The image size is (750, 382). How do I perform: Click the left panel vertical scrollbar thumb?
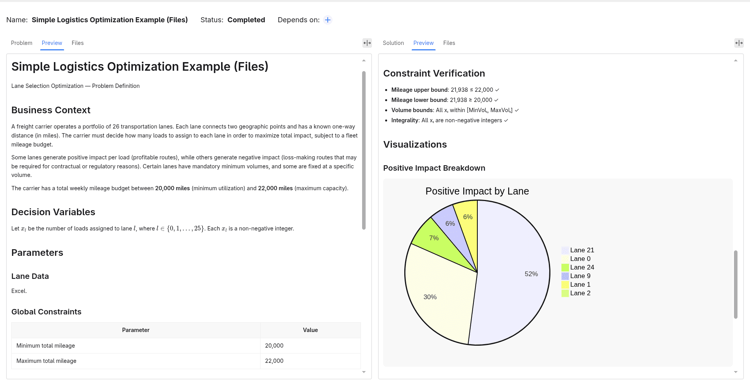364,150
